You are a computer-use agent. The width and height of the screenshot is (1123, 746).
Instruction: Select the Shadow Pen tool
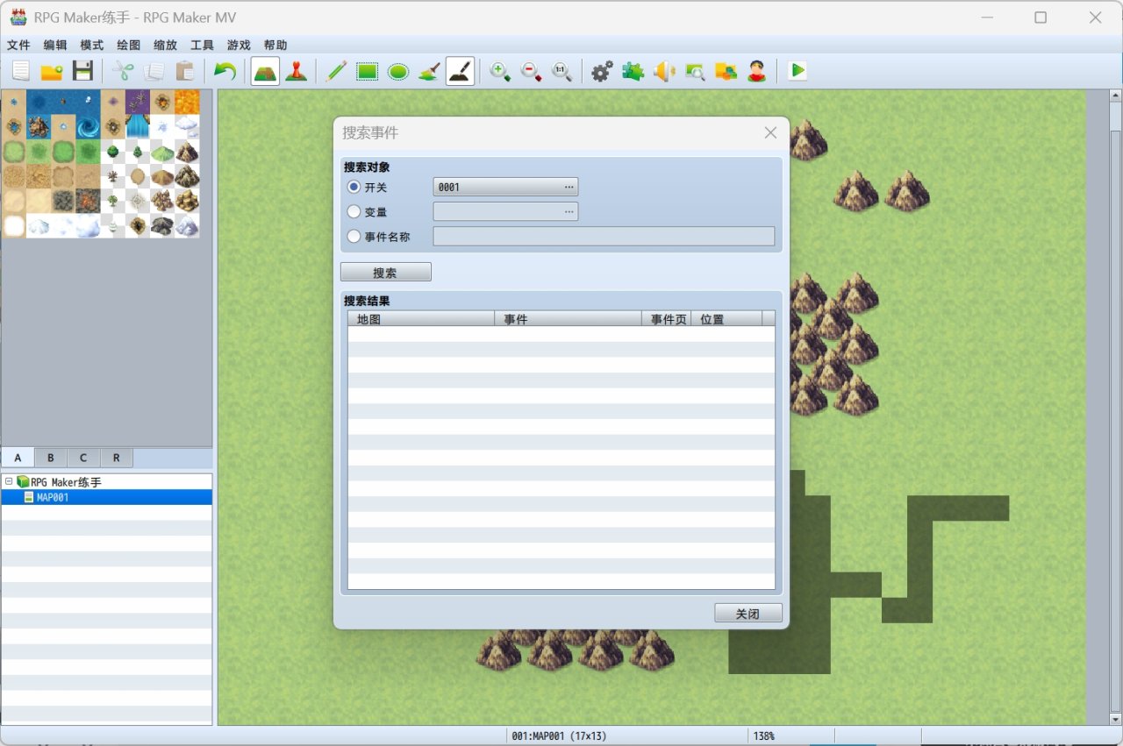click(x=461, y=72)
